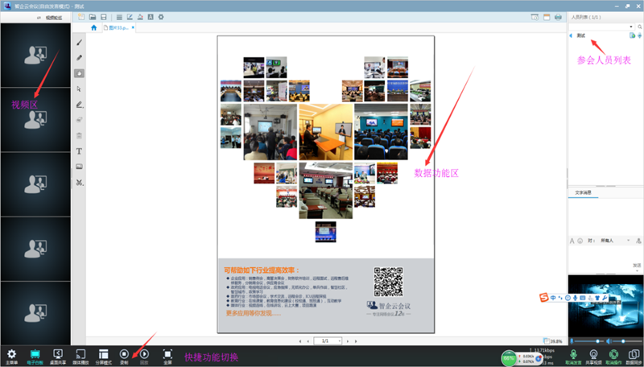Go to previous page arrow

pos(308,341)
